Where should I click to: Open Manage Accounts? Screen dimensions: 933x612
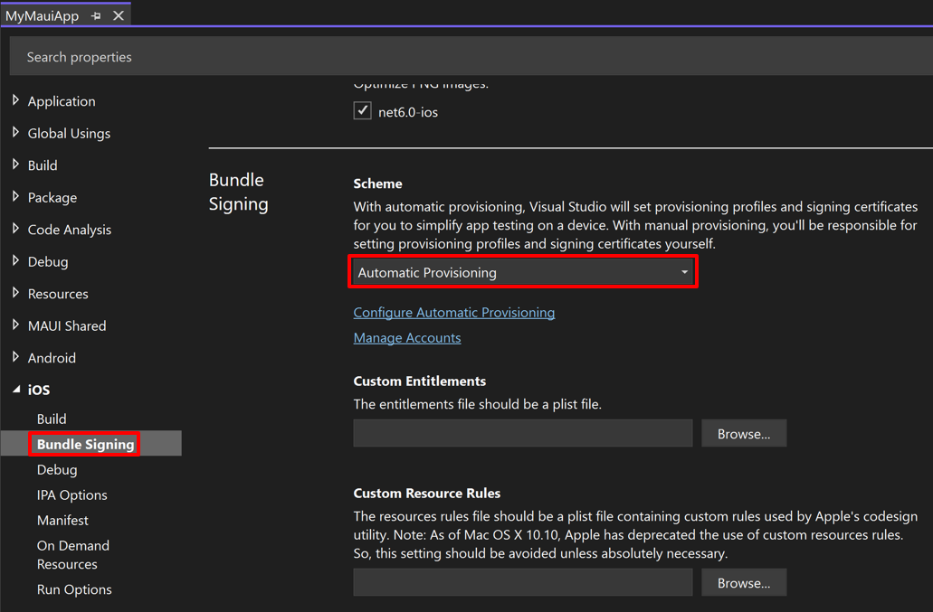click(406, 337)
